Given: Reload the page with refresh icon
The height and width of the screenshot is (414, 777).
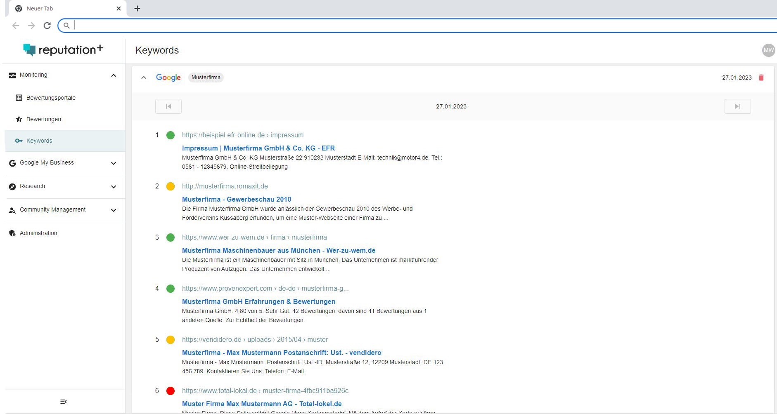Looking at the screenshot, I should 47,26.
